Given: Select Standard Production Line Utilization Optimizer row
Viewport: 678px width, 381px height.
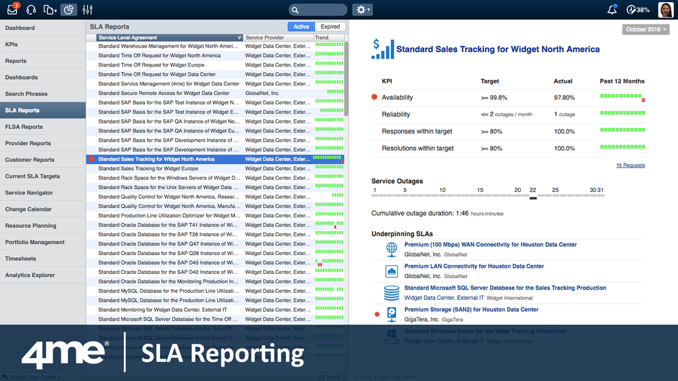Looking at the screenshot, I should (x=215, y=216).
